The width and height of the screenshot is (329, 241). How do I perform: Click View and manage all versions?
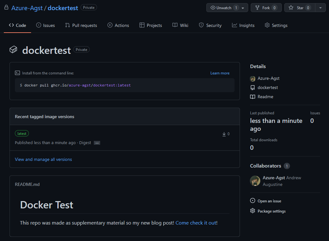pos(43,160)
